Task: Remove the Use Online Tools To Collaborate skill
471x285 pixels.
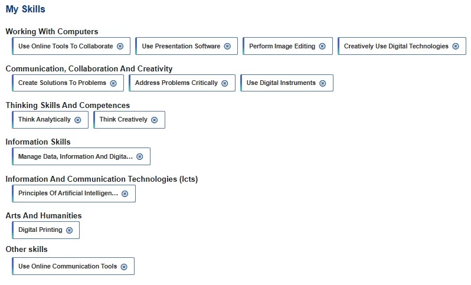Action: click(x=120, y=46)
